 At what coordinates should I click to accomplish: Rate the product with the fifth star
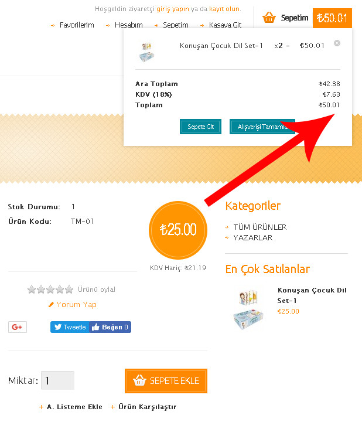point(69,290)
